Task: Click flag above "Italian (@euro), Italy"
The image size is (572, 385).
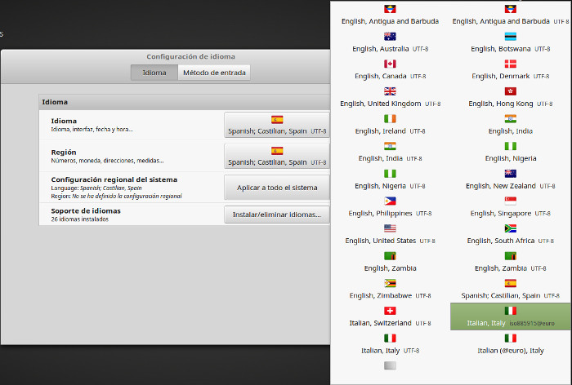Action: click(511, 339)
